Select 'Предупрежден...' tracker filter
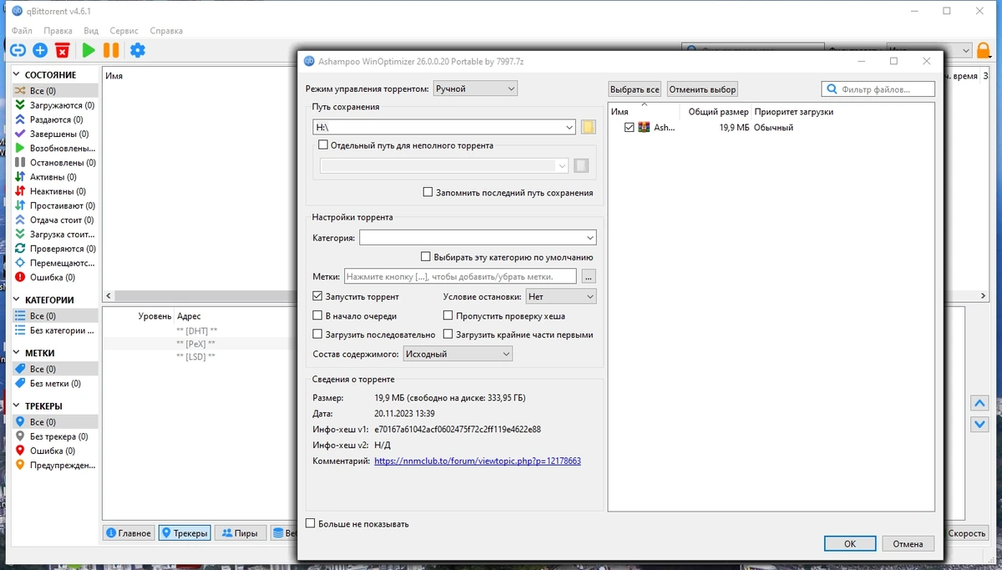The width and height of the screenshot is (1002, 570). pyautogui.click(x=55, y=465)
